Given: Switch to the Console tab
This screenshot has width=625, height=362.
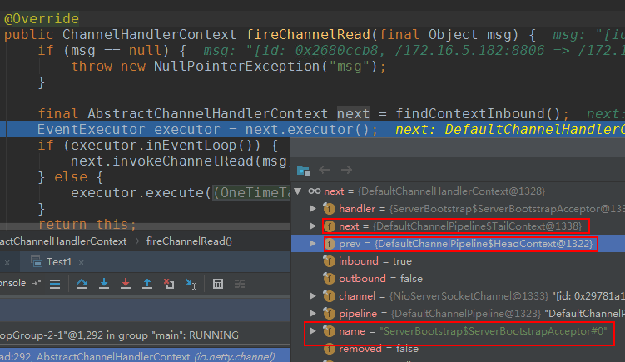Looking at the screenshot, I should [13, 283].
